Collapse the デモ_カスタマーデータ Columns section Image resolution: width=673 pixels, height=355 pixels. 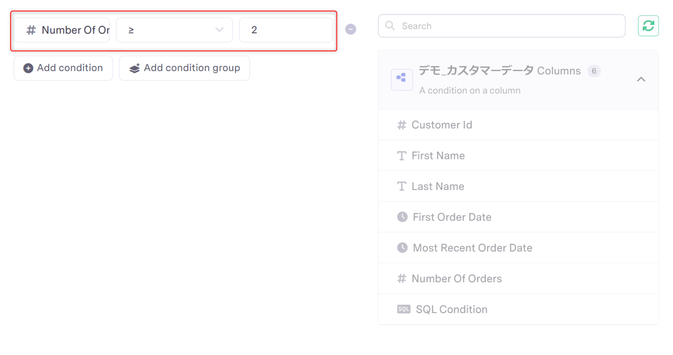pyautogui.click(x=641, y=80)
